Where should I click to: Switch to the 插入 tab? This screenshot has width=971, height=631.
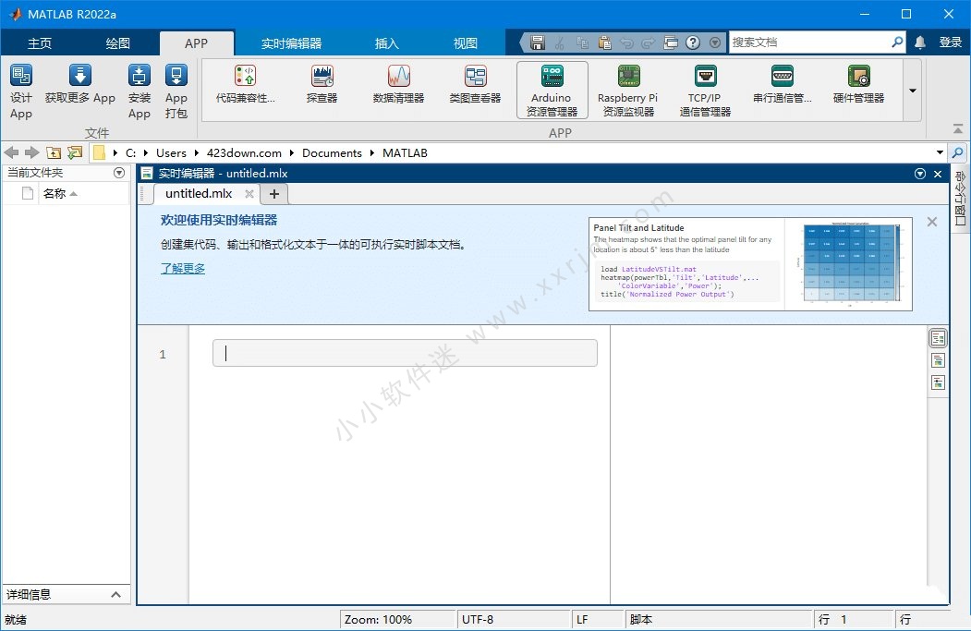tap(386, 43)
